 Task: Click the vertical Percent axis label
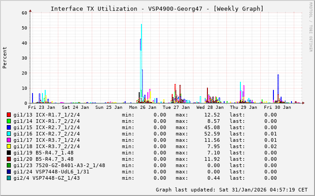point(5,57)
